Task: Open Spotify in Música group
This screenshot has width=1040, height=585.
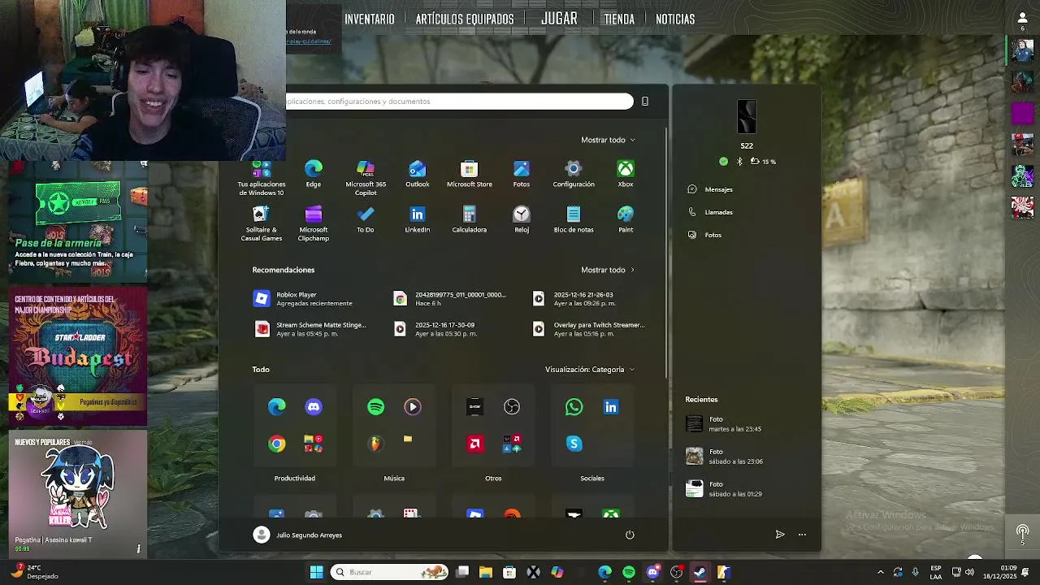Action: pos(375,406)
